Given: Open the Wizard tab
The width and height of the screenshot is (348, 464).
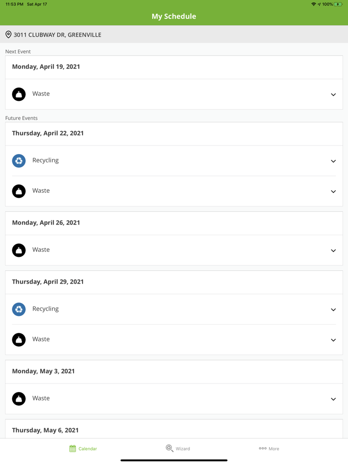Looking at the screenshot, I should point(178,449).
